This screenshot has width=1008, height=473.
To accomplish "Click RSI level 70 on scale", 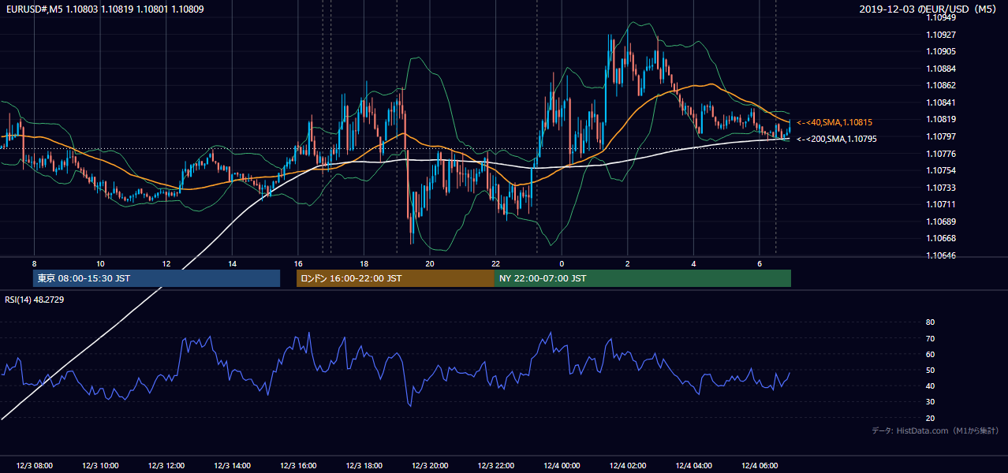I will pyautogui.click(x=930, y=338).
